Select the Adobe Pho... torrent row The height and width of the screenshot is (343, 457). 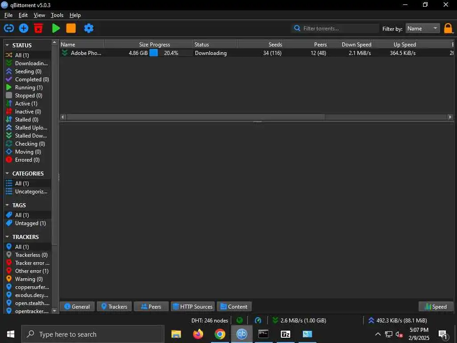[257, 53]
